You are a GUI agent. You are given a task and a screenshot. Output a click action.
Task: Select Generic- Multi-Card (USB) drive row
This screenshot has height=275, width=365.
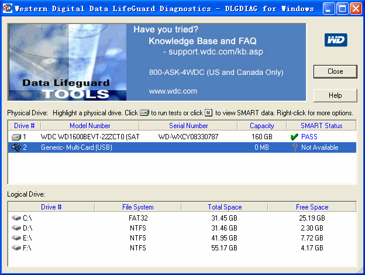tap(182, 147)
